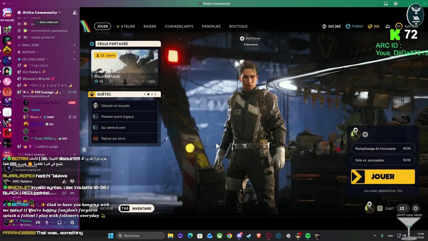Open Discord user settings gear

coord(72,223)
